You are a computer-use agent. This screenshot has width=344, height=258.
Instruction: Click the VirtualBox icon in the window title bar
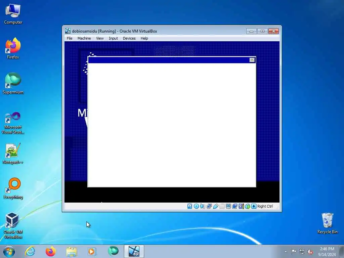coord(68,31)
